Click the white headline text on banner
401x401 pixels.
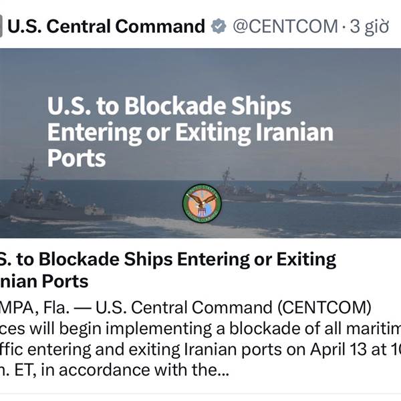coord(190,132)
